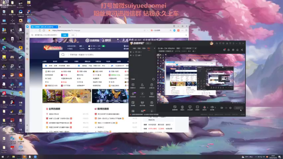The image size is (283, 159).
Task: Switch to the third scene tab in streaming app
Action: (144, 48)
